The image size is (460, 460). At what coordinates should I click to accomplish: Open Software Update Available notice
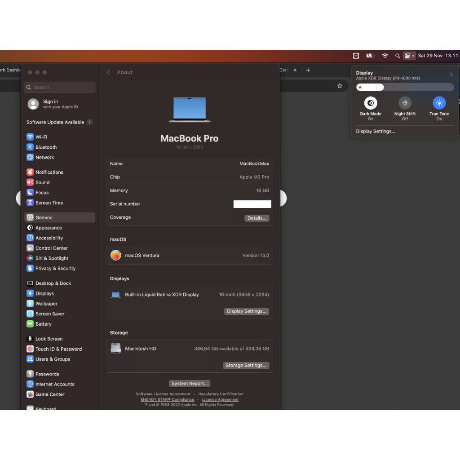point(60,122)
